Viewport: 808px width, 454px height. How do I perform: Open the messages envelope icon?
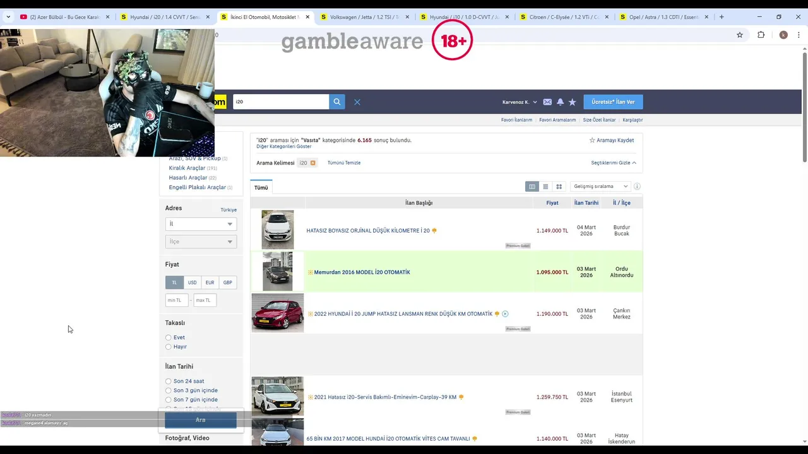547,102
